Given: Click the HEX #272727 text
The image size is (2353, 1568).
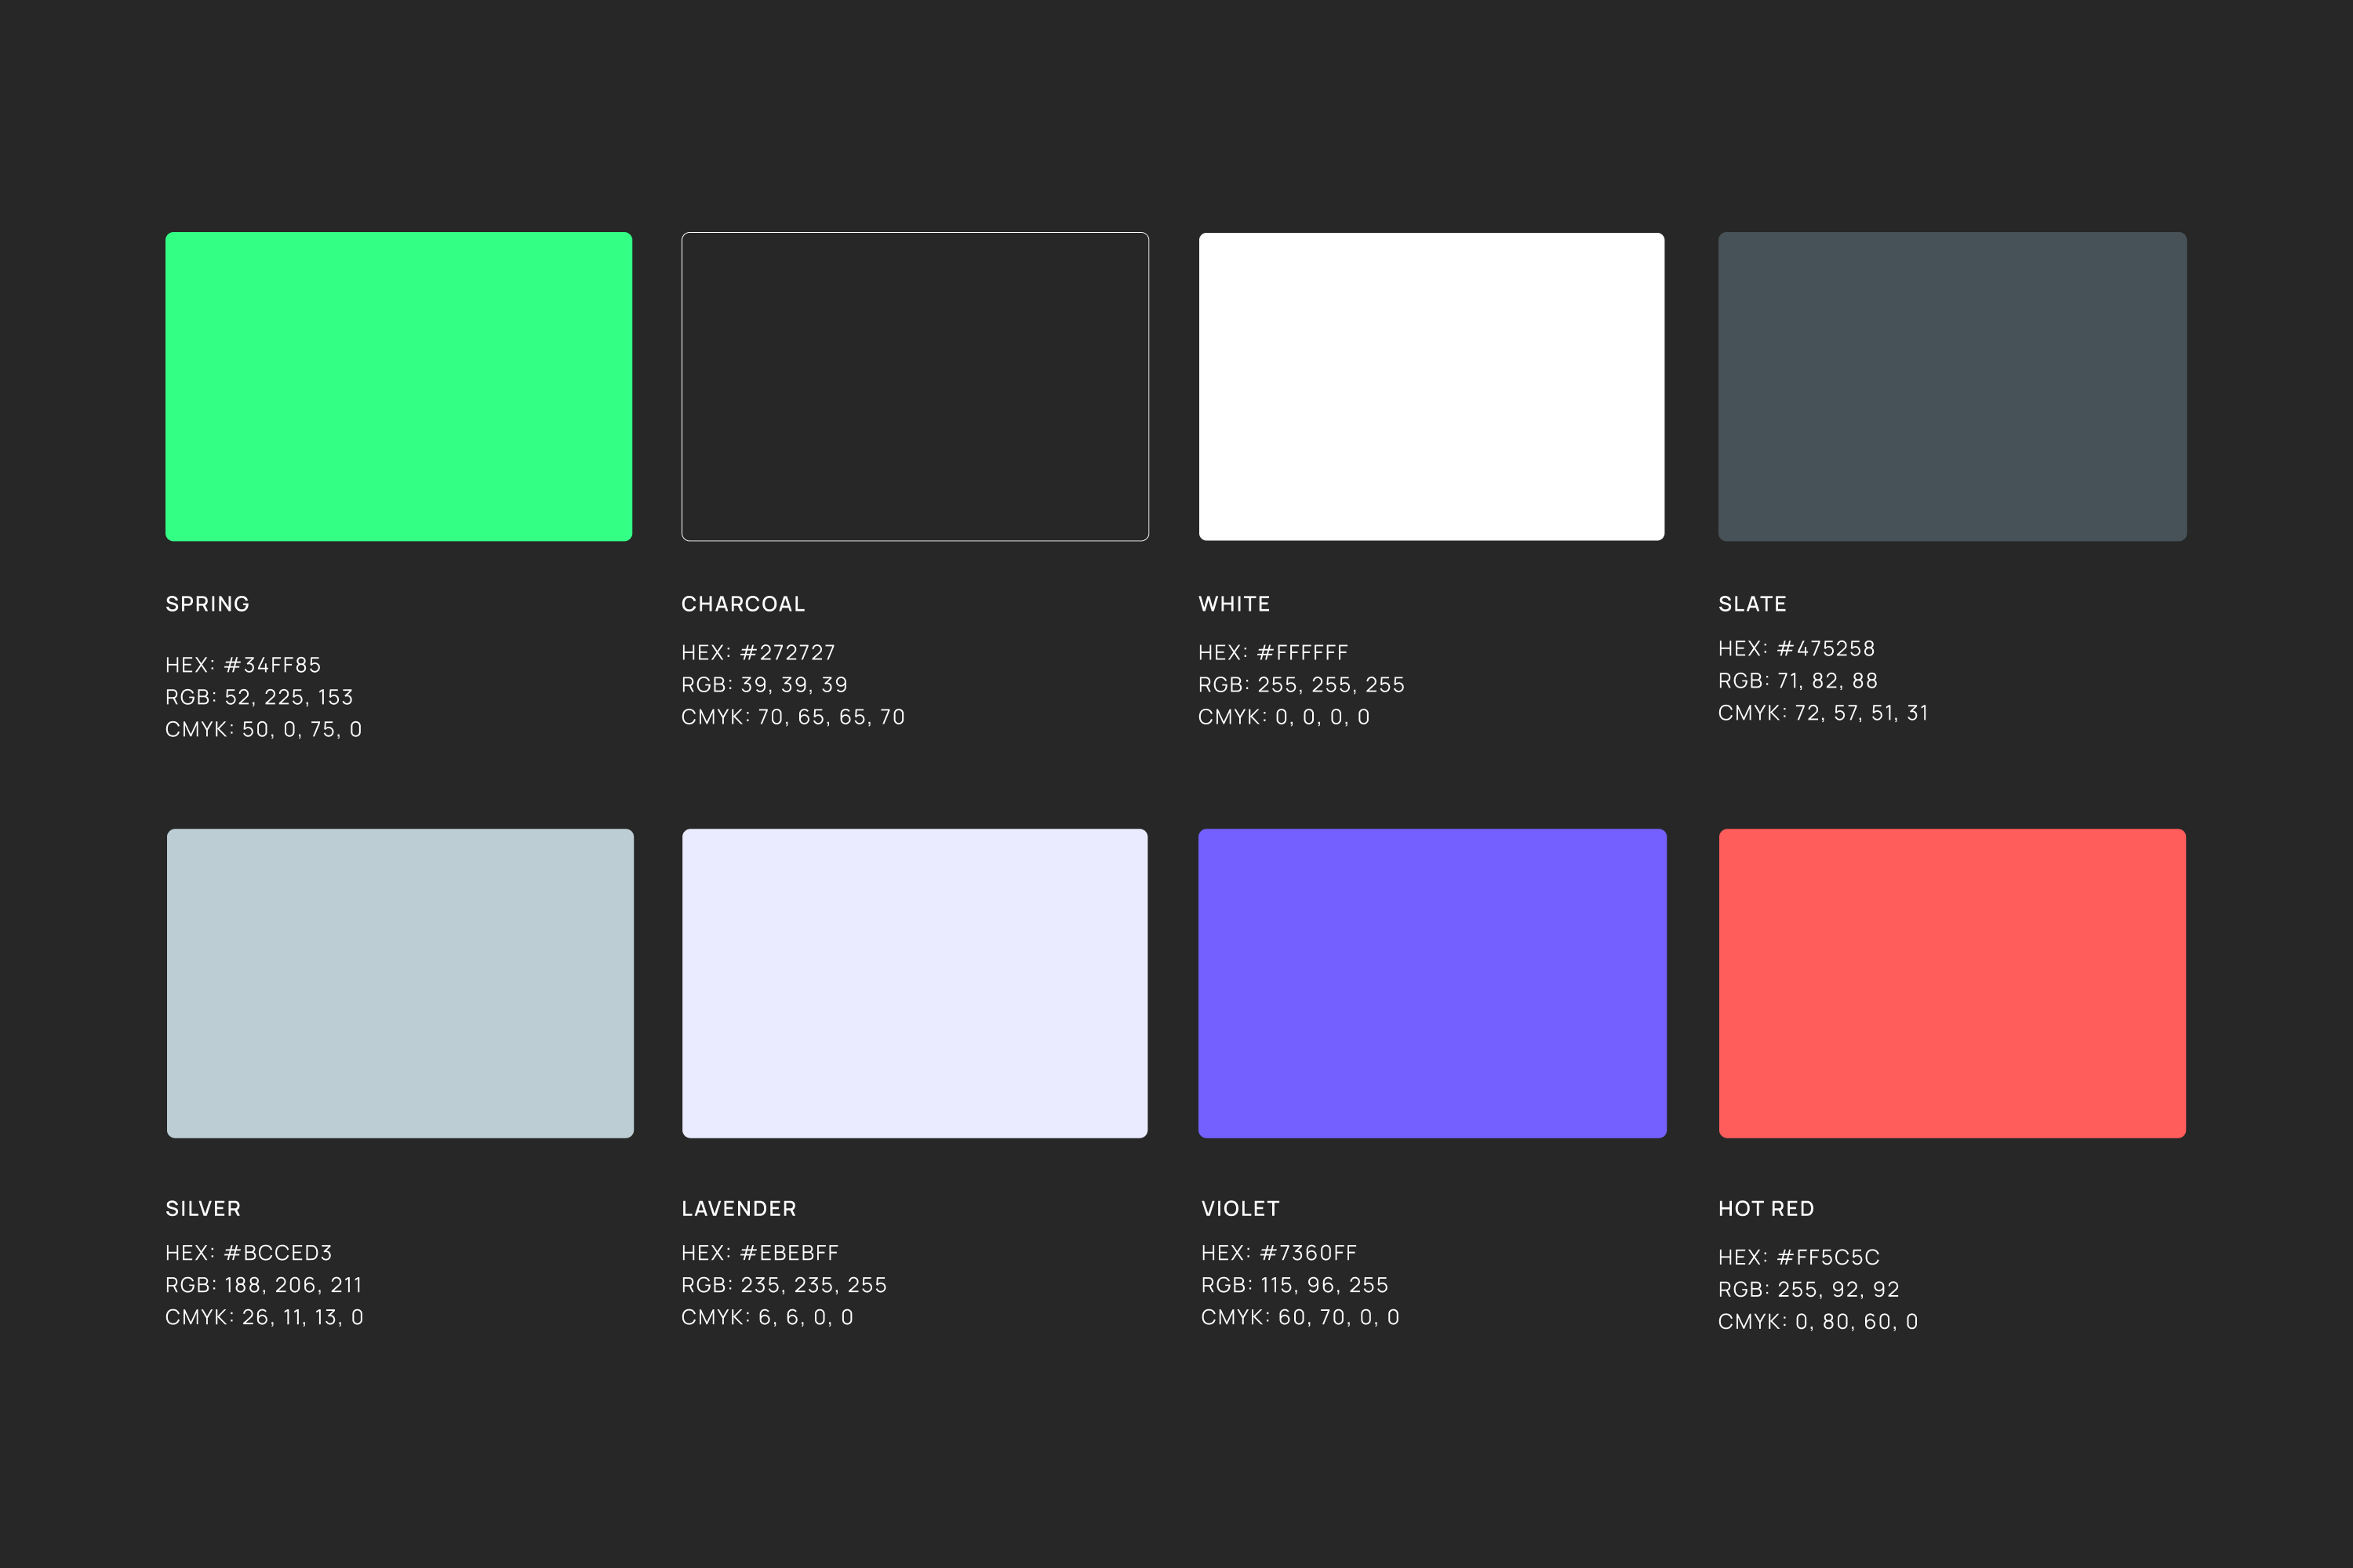Looking at the screenshot, I should (758, 653).
